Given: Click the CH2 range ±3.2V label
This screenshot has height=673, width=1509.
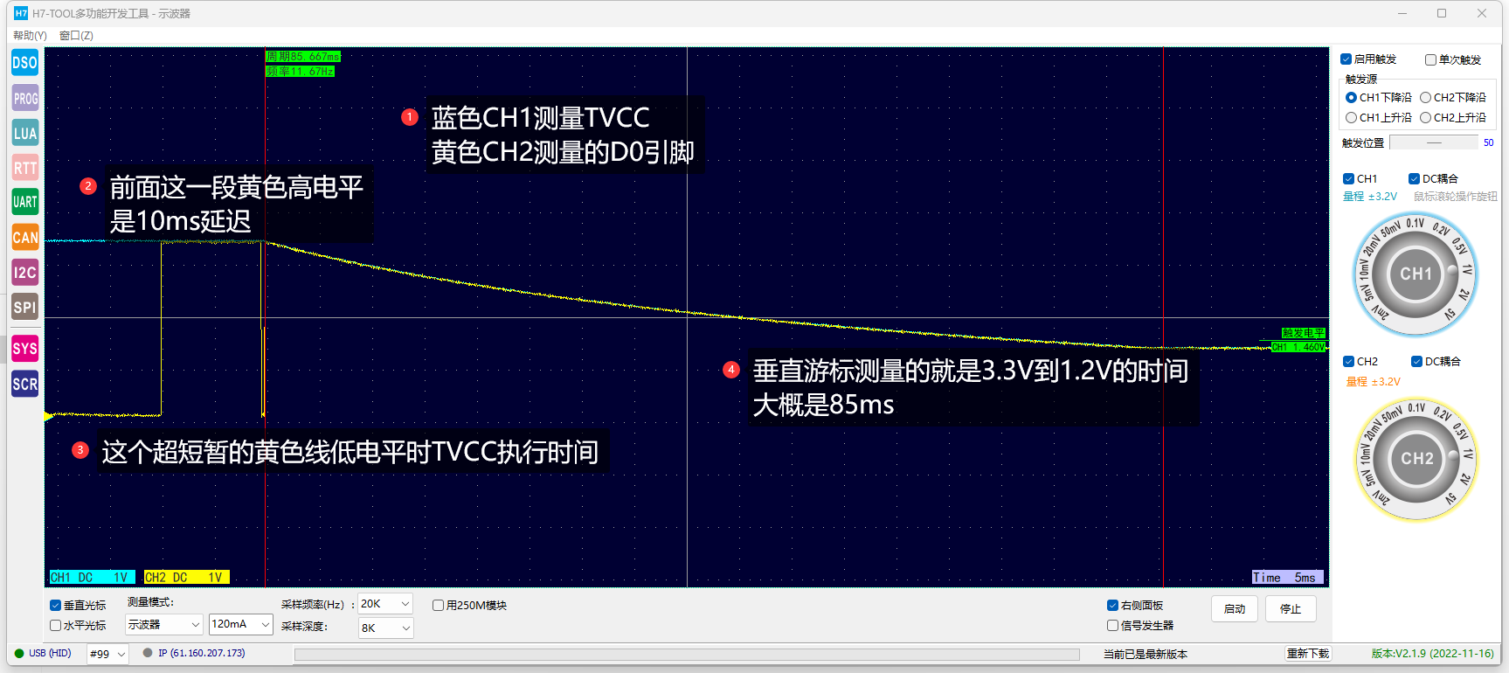Looking at the screenshot, I should 1374,382.
